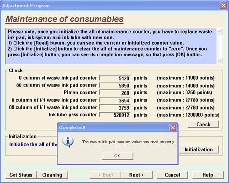Screen dimensions: 229x183
Task: Click the text (maximum : 3260 points)
Action: (x=185, y=92)
